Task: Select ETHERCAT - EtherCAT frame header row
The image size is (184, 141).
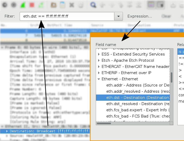Action: [x=133, y=67]
